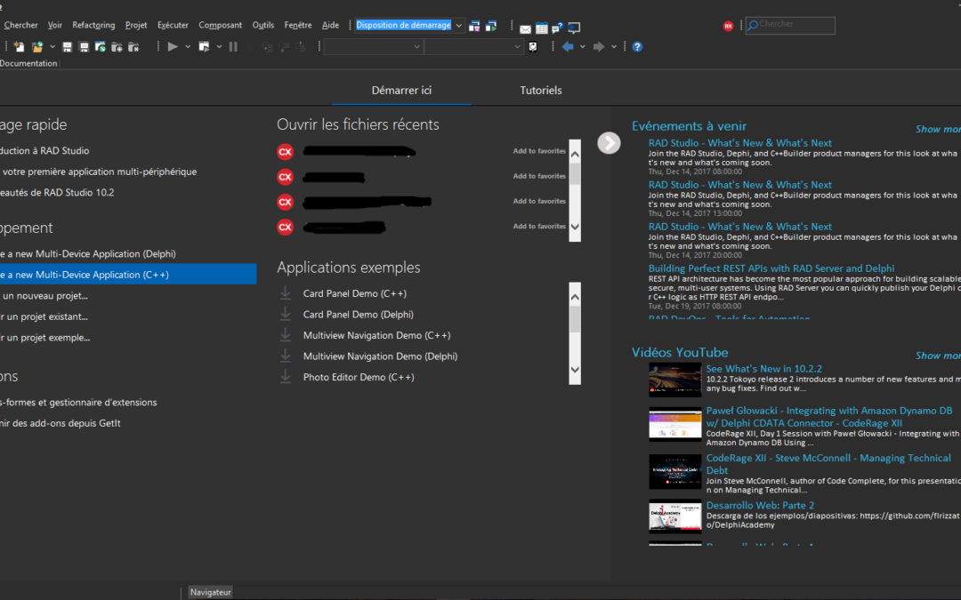Expand the Run without debugging dropdown arrow
This screenshot has width=961, height=600.
(219, 46)
